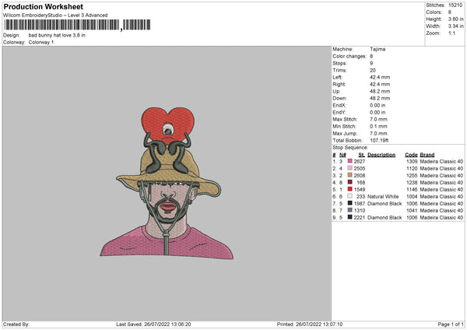The image size is (467, 330).
Task: Click the 'Code' column header
Action: pos(411,155)
